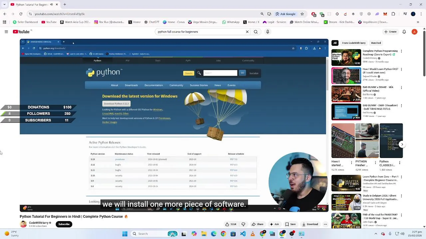This screenshot has width=426, height=239.
Task: Show more bookmarks with the double chevron
Action: 418,22
